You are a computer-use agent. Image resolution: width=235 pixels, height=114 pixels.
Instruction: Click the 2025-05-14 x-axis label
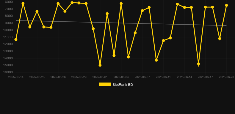(16, 77)
